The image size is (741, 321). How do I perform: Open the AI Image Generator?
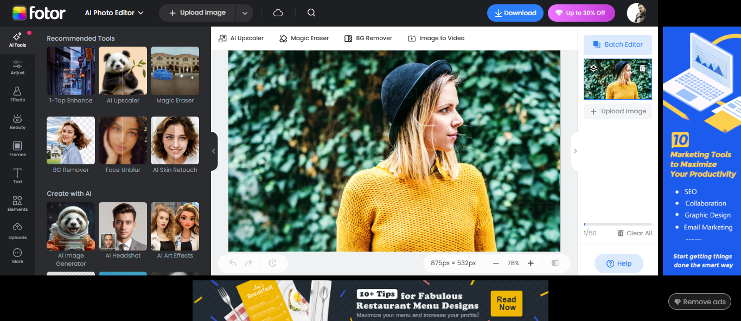tap(71, 234)
